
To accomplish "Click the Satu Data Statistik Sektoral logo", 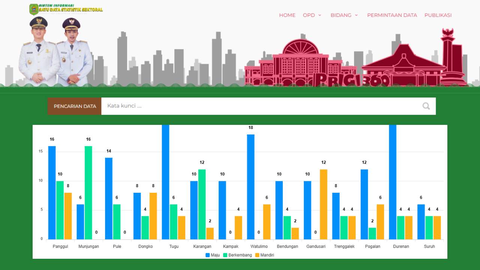I will (66, 9).
